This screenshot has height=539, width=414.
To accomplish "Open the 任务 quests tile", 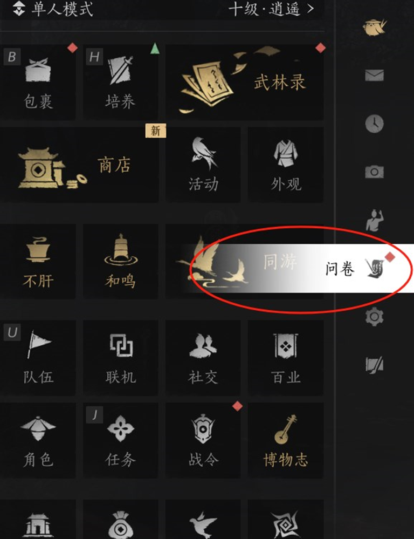I will (120, 440).
